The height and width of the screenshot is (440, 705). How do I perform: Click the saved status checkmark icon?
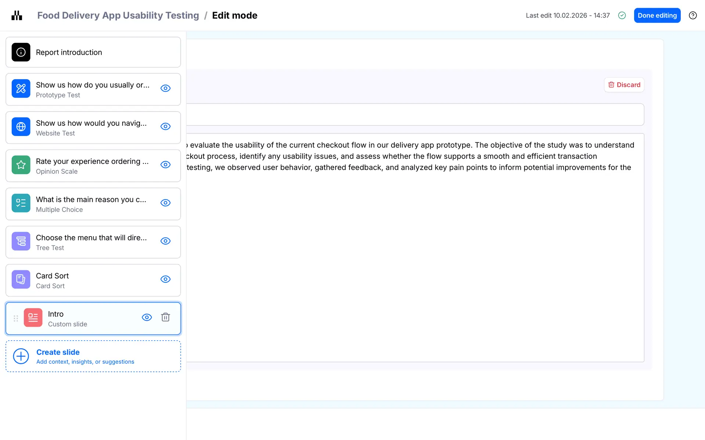coord(622,15)
